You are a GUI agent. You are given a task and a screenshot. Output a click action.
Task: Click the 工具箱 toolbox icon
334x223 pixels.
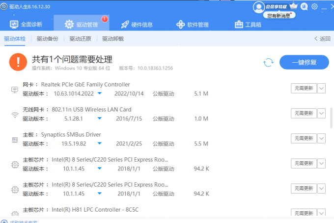pos(239,25)
